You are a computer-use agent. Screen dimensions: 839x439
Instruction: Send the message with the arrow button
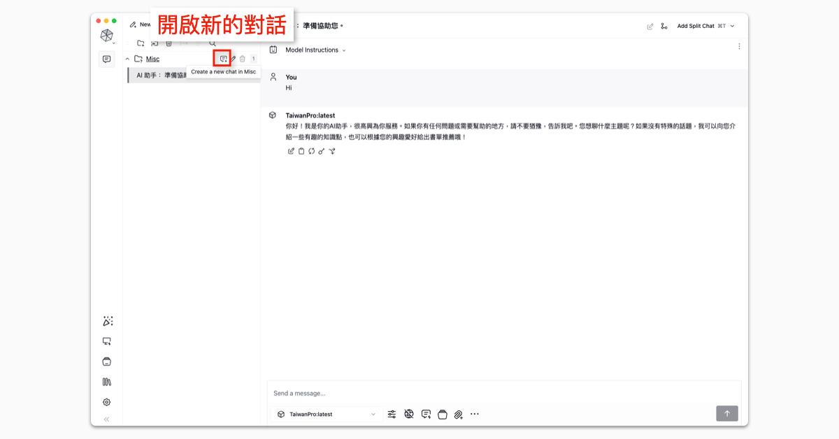(x=726, y=414)
